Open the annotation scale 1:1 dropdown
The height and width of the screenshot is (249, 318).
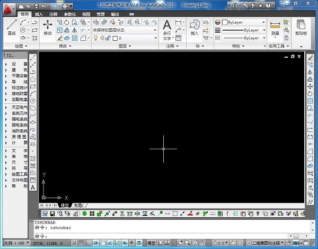220,243
